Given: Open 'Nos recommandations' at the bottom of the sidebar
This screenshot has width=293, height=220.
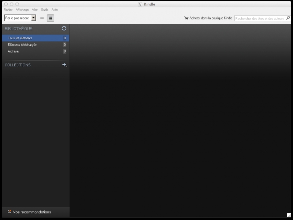Looking at the screenshot, I should coord(31,212).
